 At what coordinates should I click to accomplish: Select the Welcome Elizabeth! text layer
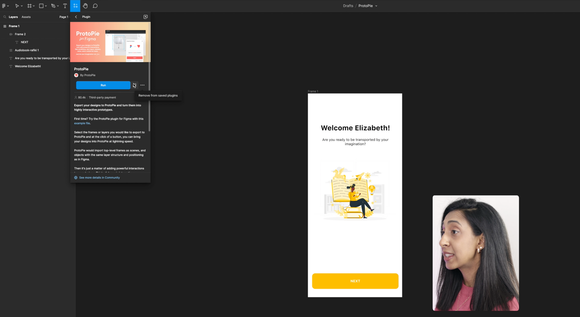[28, 66]
